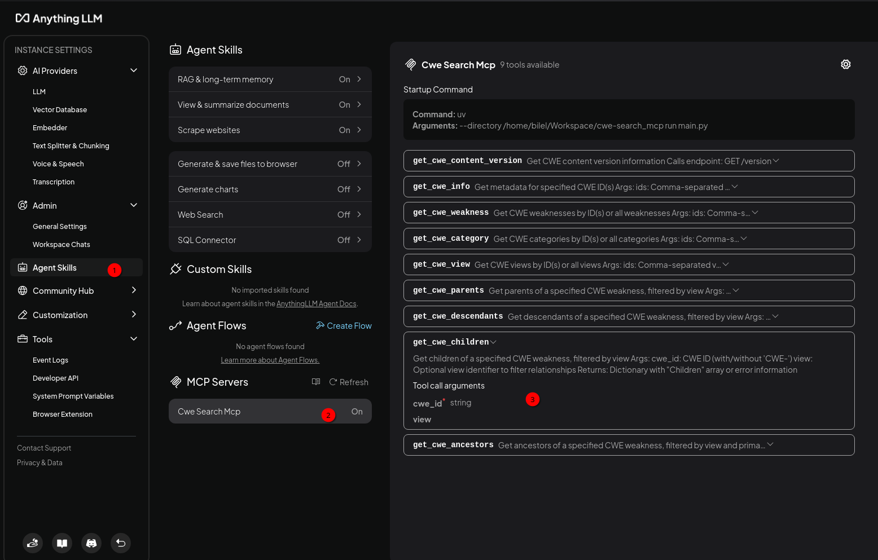
Task: Click the back arrow icon in footer
Action: (x=121, y=543)
